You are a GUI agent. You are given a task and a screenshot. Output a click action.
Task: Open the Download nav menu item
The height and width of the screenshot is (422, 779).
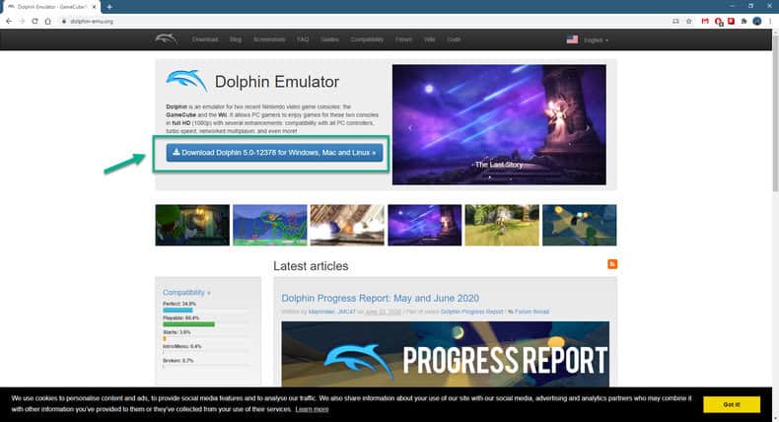(x=205, y=39)
